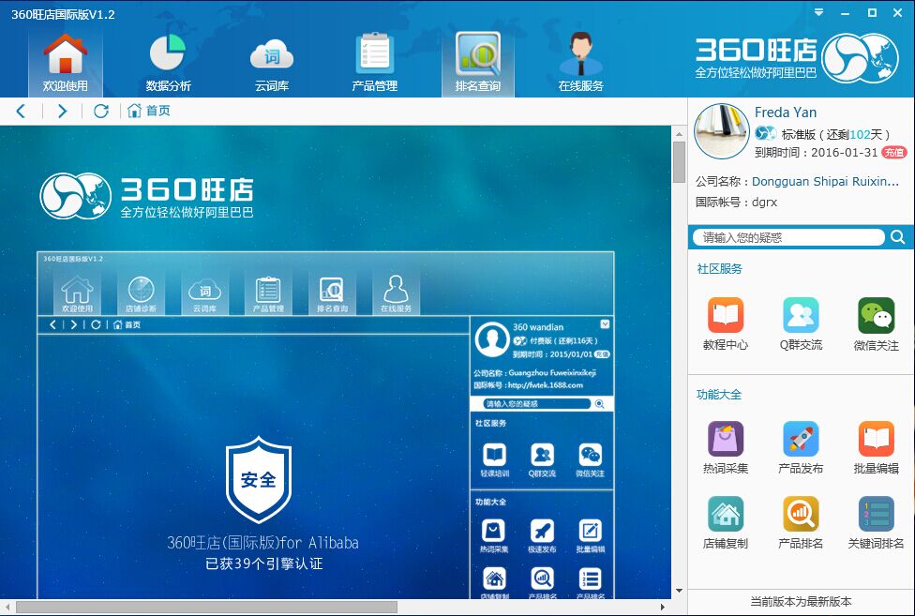Viewport: 915px width, 616px height.
Task: Click the 社区服务 section heading
Action: tap(719, 269)
